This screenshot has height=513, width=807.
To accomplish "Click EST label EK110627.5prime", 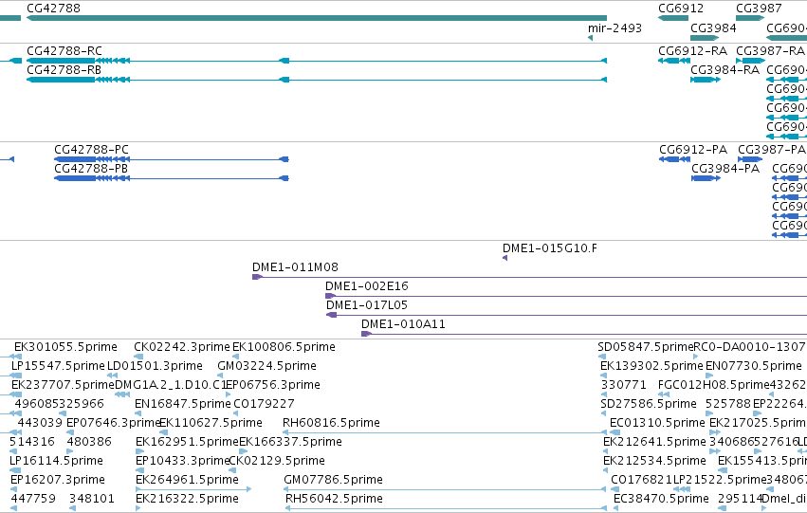I will 211,423.
